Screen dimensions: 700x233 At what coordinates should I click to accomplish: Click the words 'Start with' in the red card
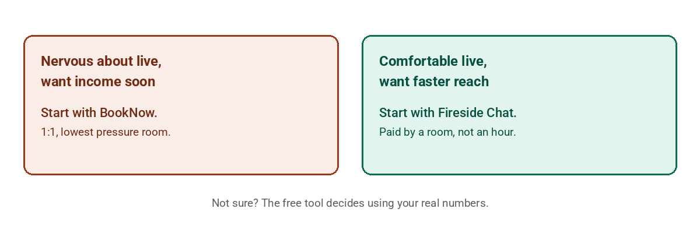coord(69,112)
